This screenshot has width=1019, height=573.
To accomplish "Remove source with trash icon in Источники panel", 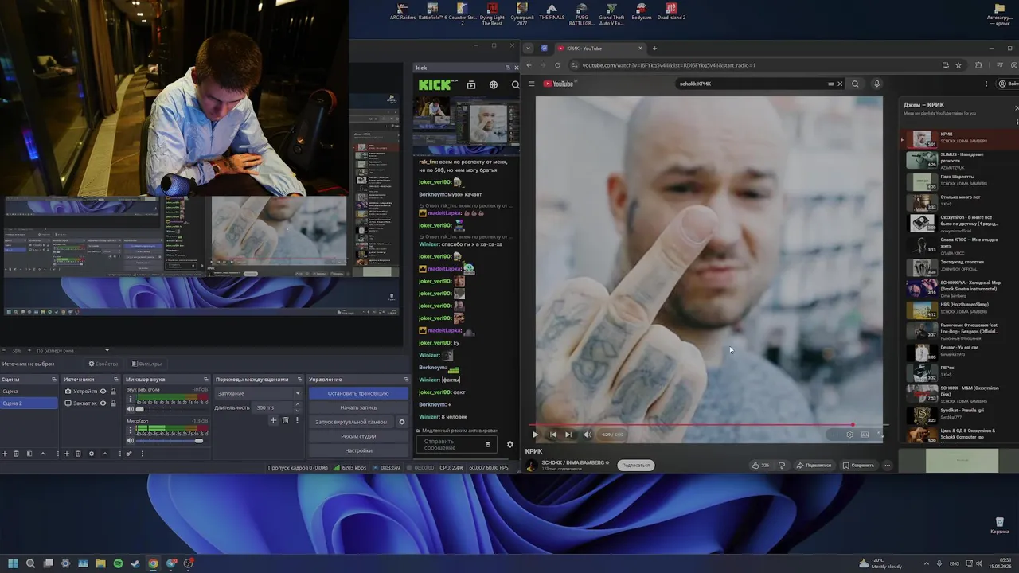I will (78, 454).
